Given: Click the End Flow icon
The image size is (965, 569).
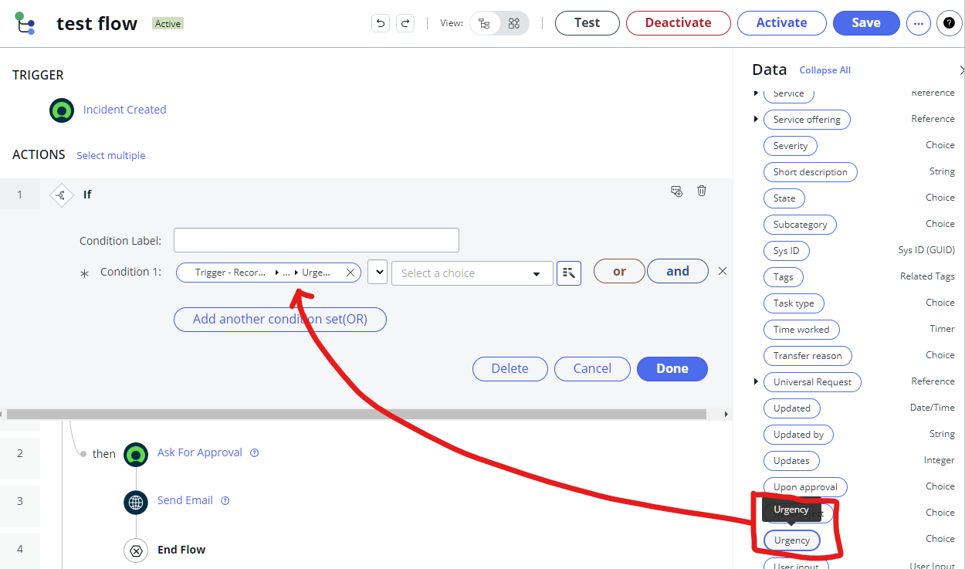Looking at the screenshot, I should click(136, 550).
